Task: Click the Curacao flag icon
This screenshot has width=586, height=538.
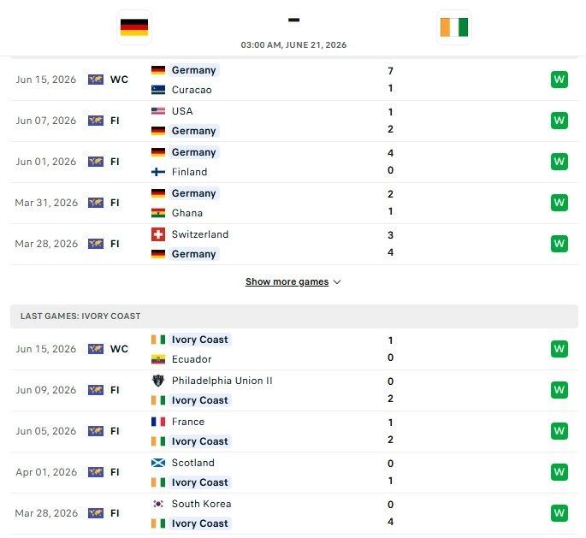Action: coord(158,90)
